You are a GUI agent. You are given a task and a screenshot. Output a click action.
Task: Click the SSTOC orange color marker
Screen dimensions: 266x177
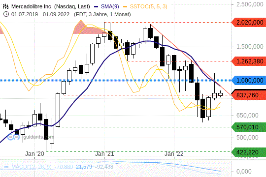(125, 7)
